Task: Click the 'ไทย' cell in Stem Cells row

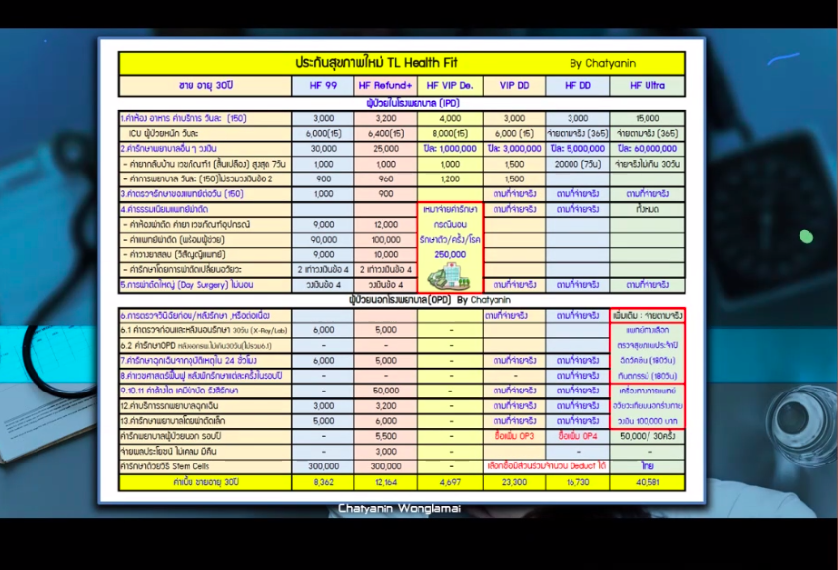Action: pyautogui.click(x=648, y=466)
